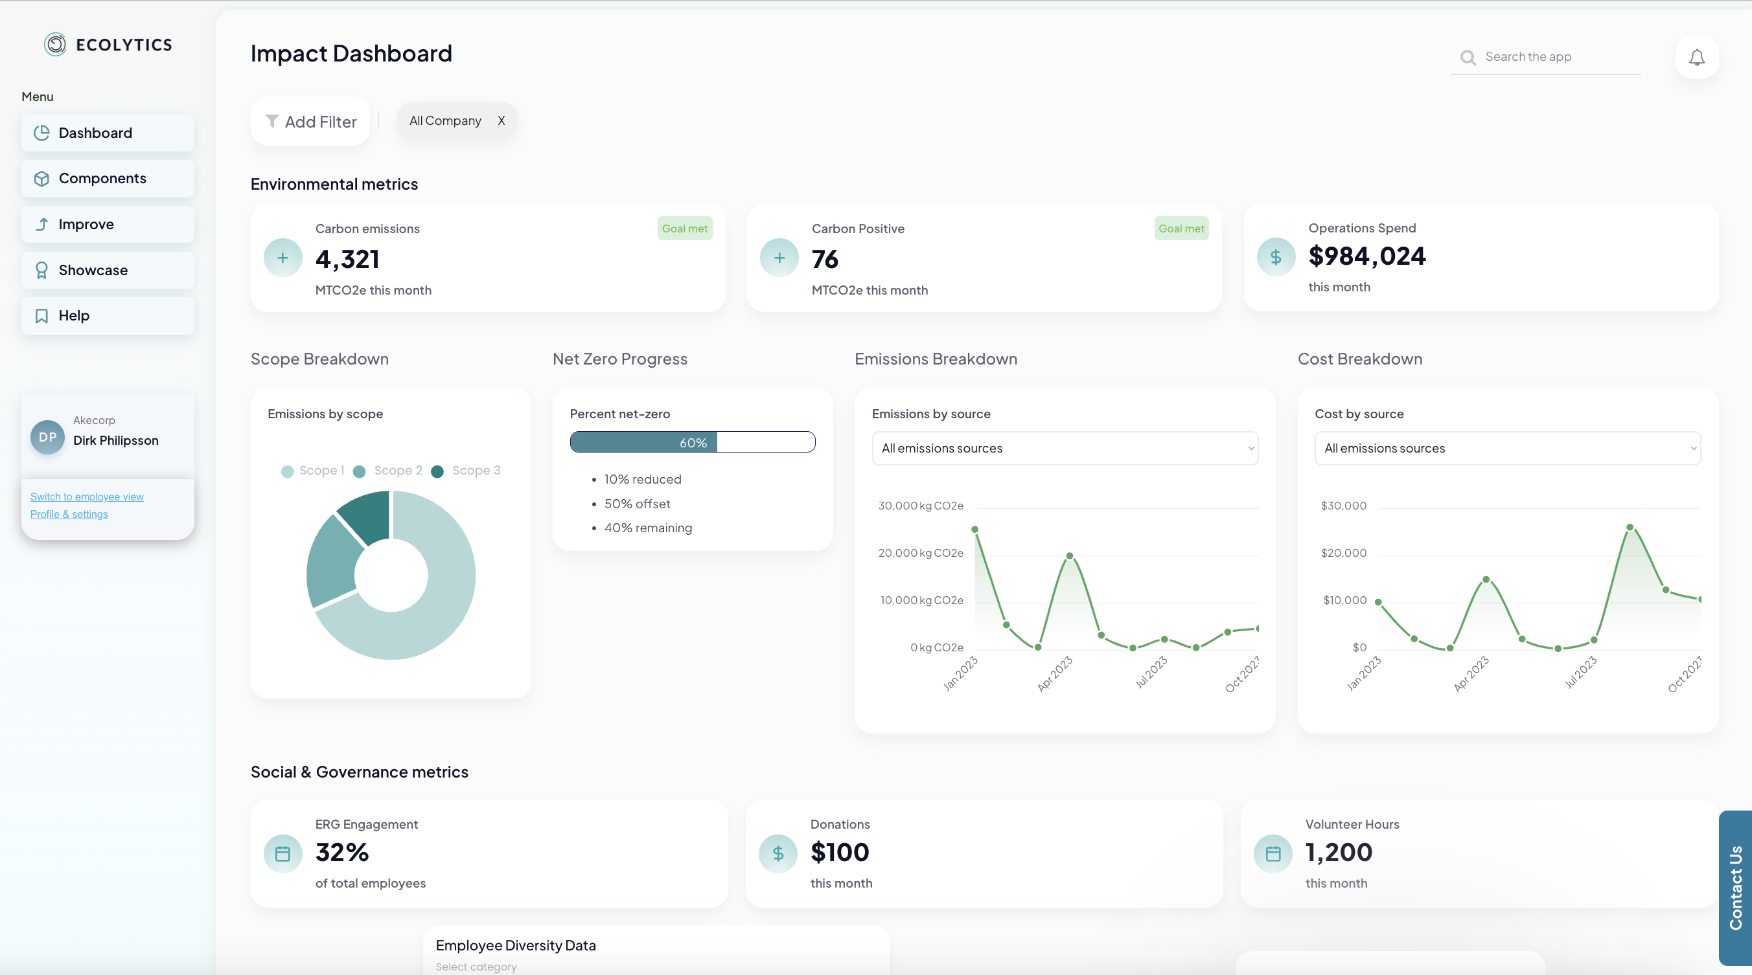Screen dimensions: 1752x975
Task: Click the 60% net-zero progress bar
Action: (x=692, y=442)
